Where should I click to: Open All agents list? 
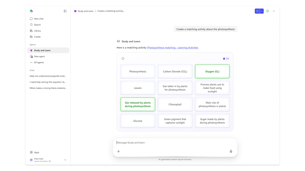(48, 63)
